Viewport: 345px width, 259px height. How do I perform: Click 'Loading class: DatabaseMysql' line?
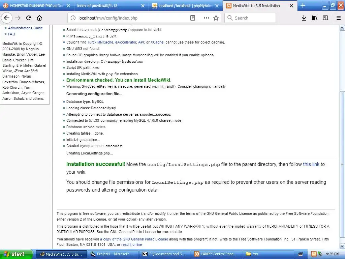[x=91, y=108]
